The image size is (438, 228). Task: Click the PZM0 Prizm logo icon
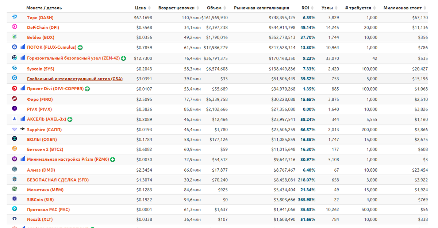15,159
